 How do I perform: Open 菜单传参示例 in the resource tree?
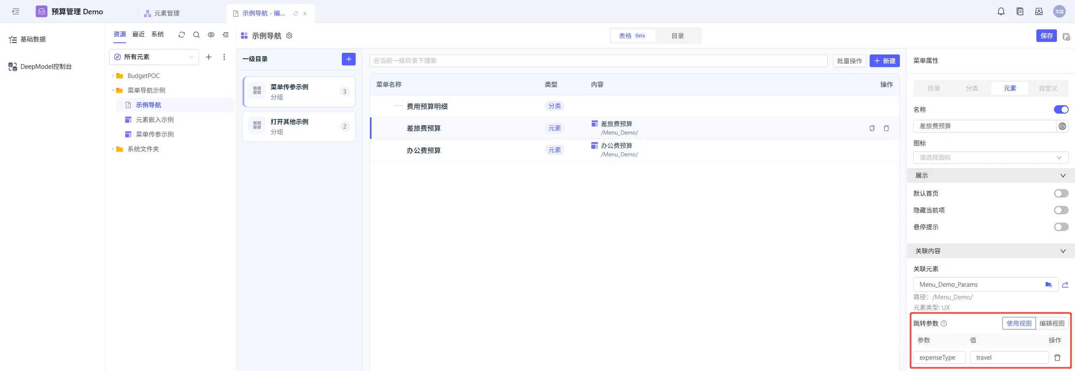tap(155, 135)
